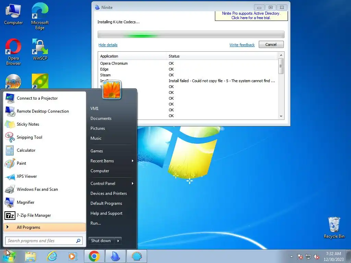Open the Magnifier tool
The height and width of the screenshot is (263, 351).
[x=45, y=202]
